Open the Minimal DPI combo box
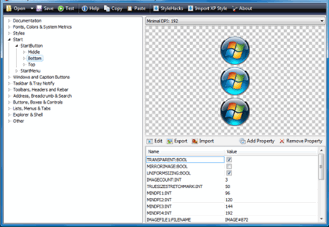Image resolution: width=329 pixels, height=227 pixels. point(235,21)
